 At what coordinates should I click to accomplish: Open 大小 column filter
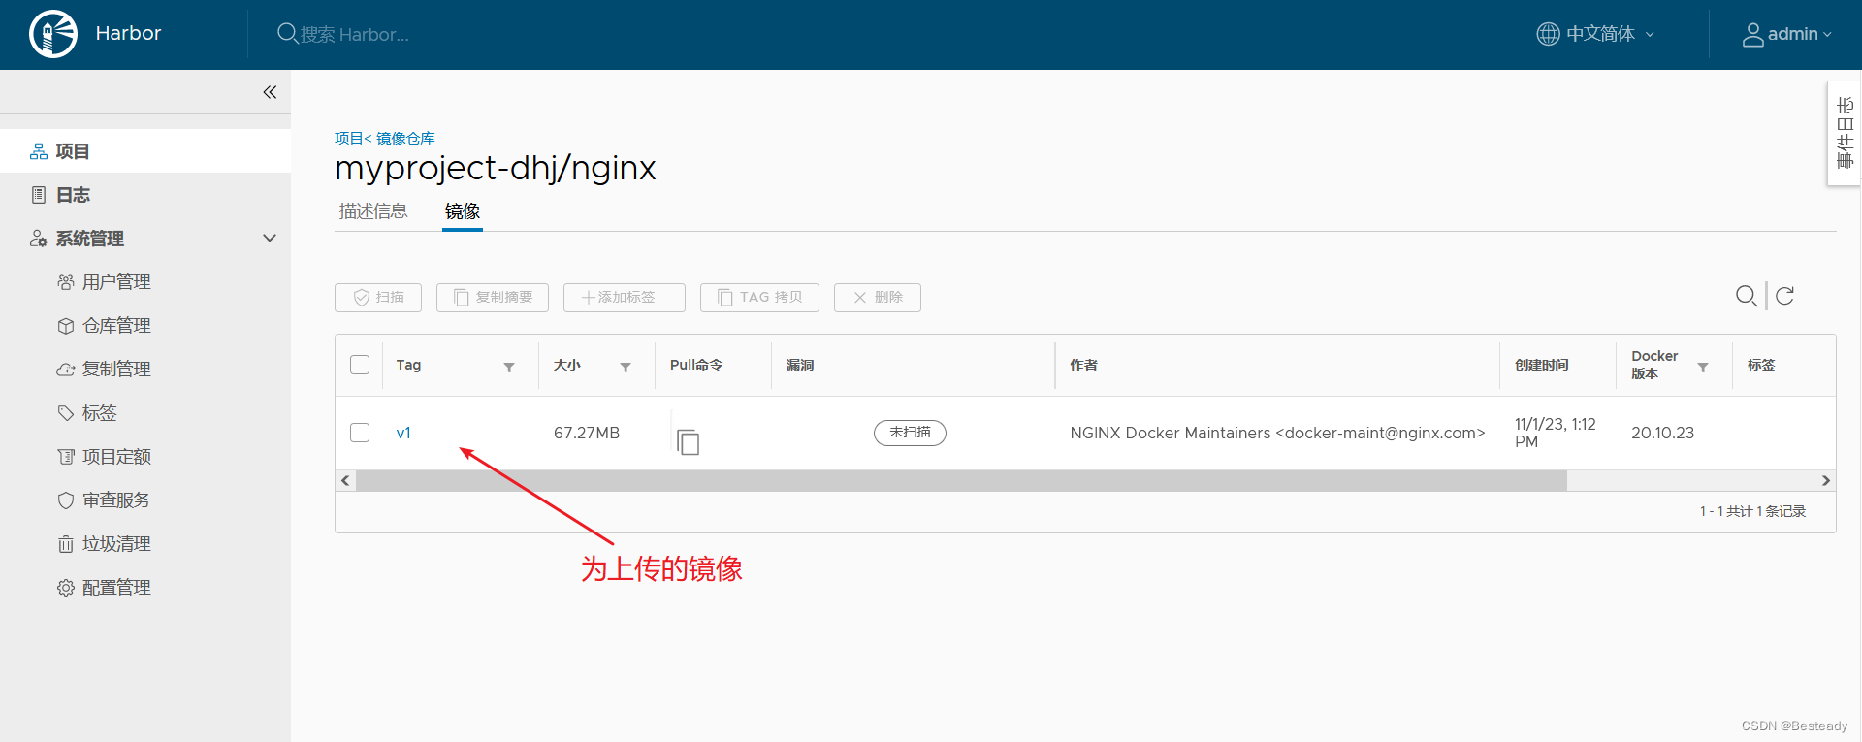point(626,367)
